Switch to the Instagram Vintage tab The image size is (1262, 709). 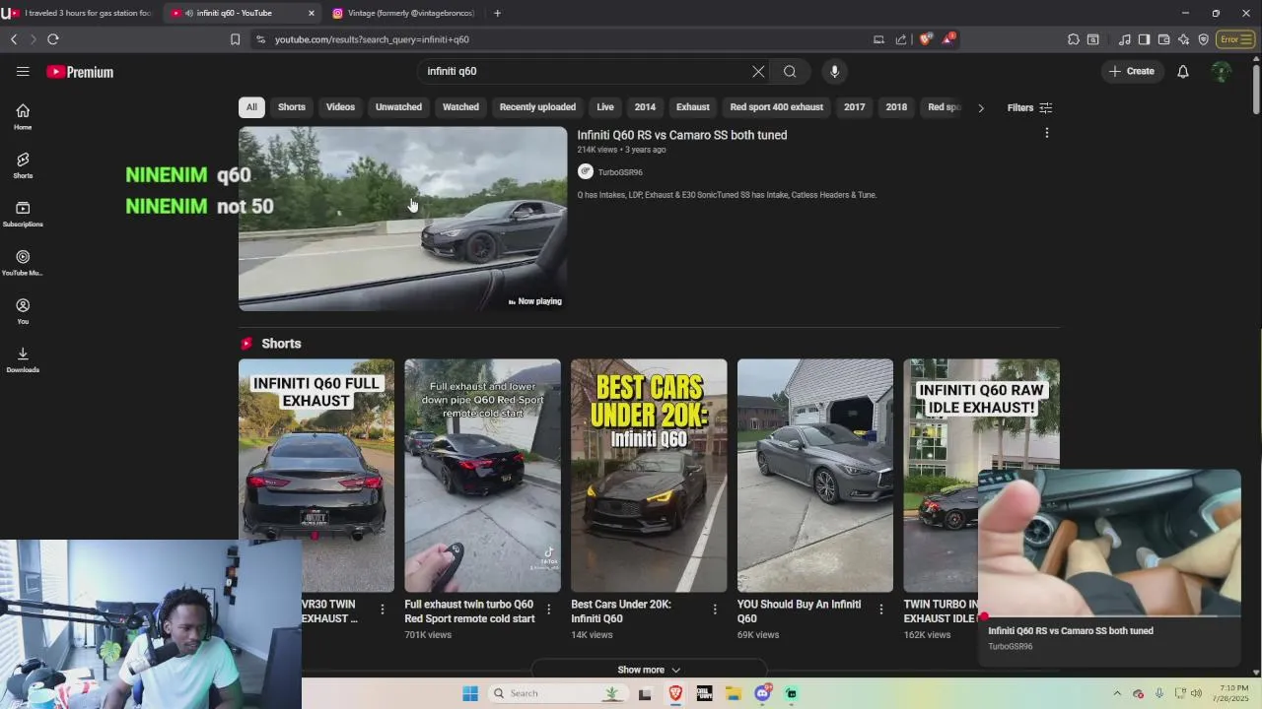point(404,13)
